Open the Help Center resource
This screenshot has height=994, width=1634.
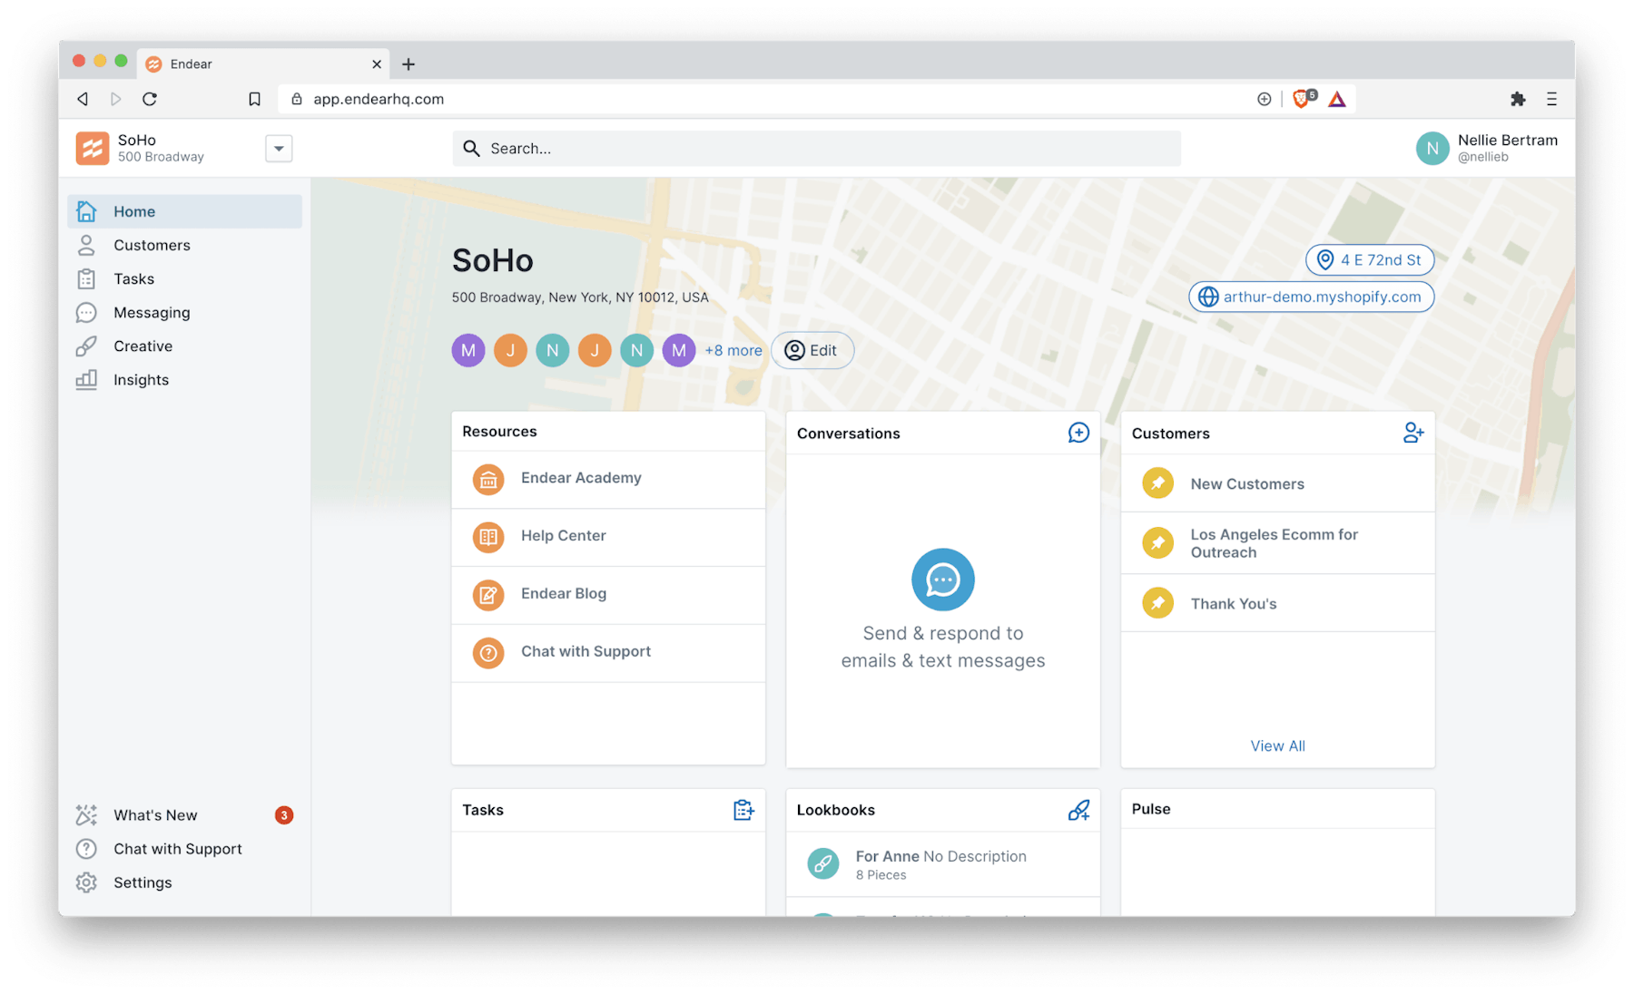(x=608, y=536)
